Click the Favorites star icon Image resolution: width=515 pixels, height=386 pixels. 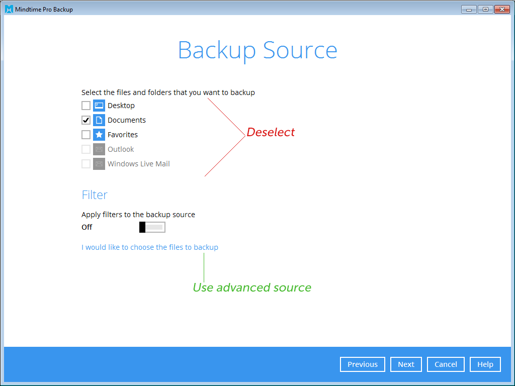[x=99, y=135]
